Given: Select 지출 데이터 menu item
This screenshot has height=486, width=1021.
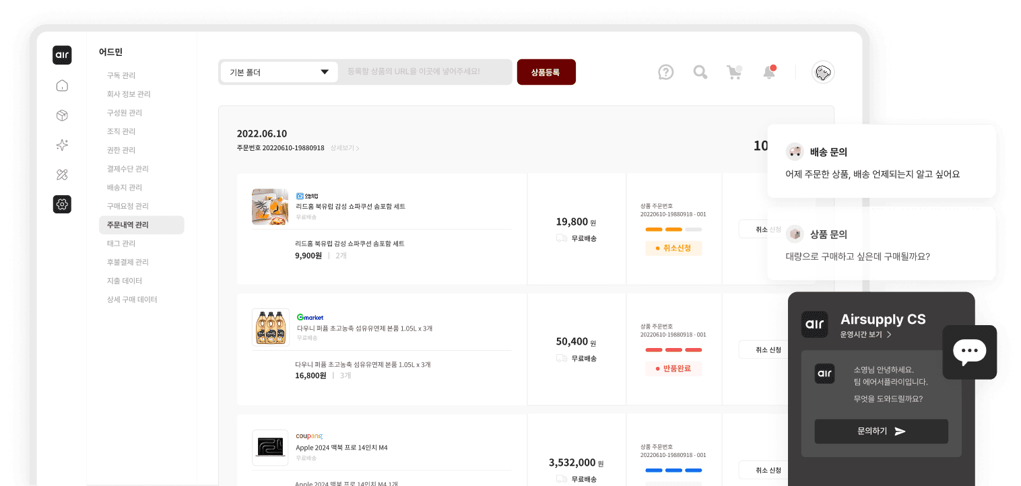Looking at the screenshot, I should click(125, 281).
